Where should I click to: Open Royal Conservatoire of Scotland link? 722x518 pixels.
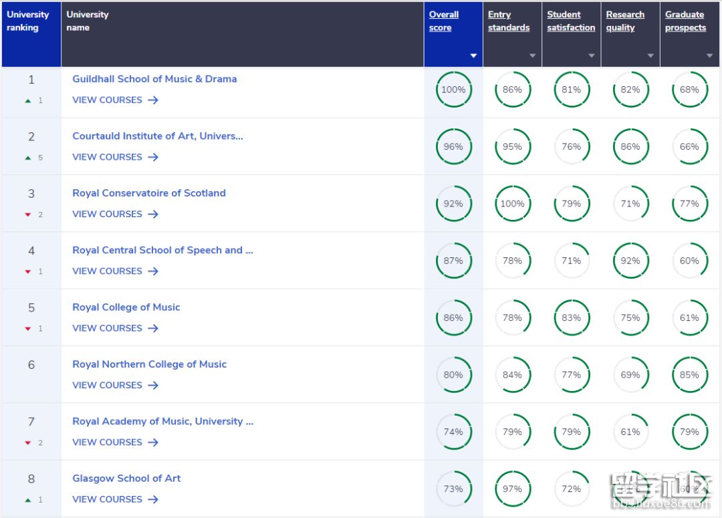pos(148,193)
